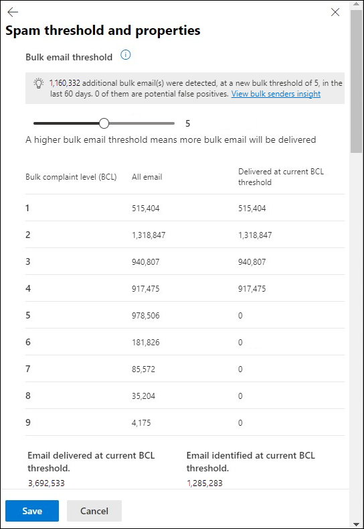Viewport: 364px width, 529px height.
Task: Click scrollbar down arrow
Action: 356,524
